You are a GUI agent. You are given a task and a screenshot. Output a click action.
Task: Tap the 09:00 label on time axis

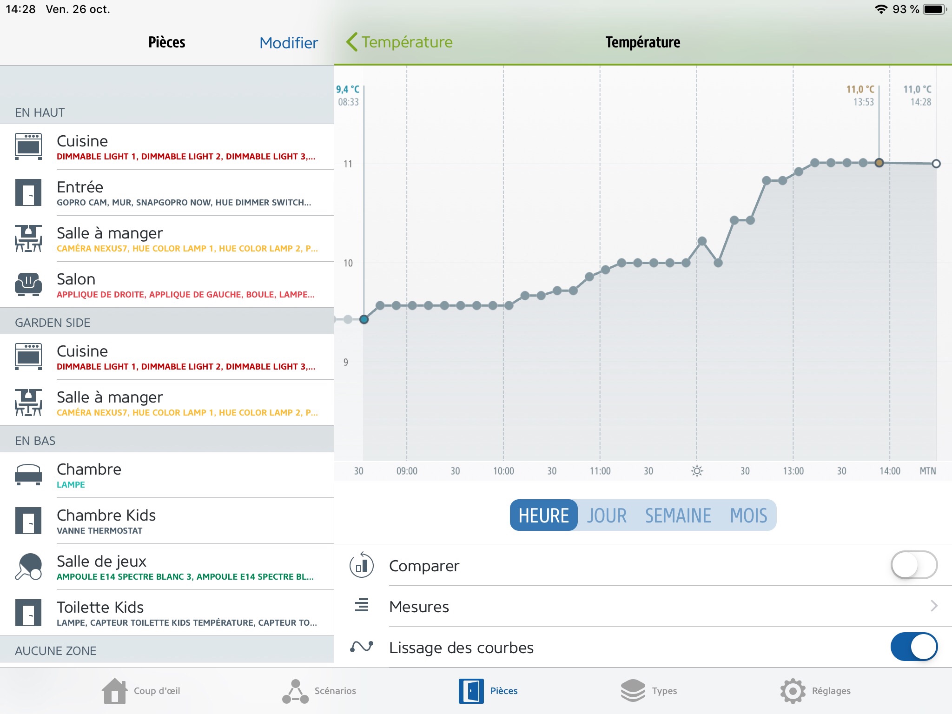[x=407, y=471]
